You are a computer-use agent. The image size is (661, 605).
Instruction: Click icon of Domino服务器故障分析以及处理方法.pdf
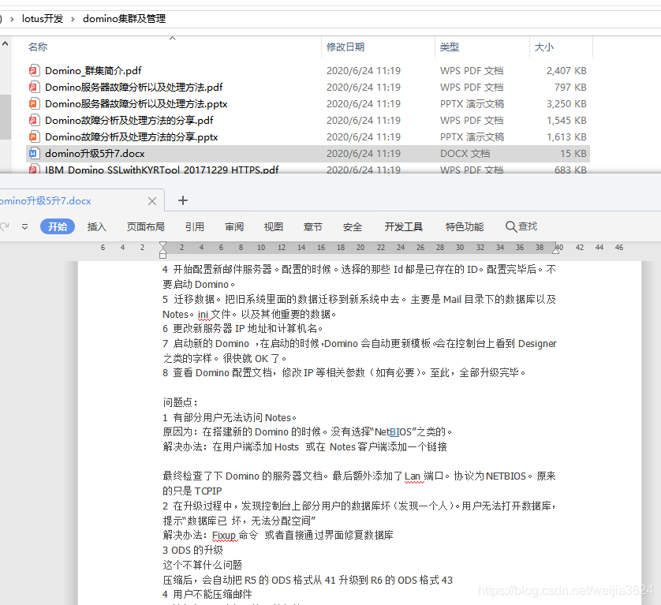click(34, 87)
